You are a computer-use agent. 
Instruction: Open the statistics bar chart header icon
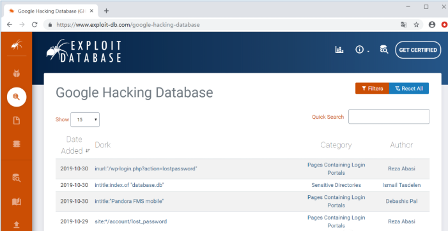click(x=339, y=50)
